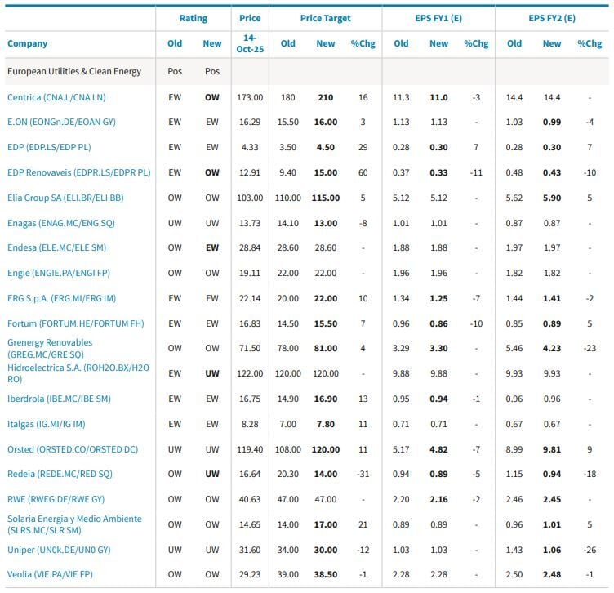
Task: Select Veolia's old price target 39.00
Action: point(287,574)
